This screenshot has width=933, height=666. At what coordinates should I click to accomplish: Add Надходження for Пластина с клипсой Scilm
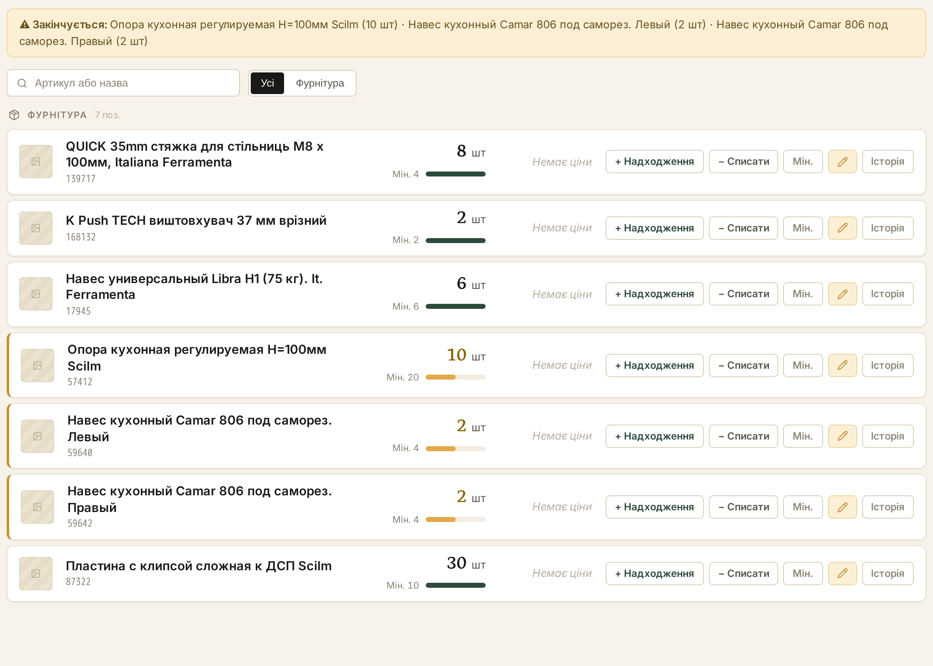coord(654,574)
